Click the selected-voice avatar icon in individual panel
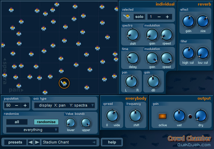214x149 pixels. pos(127,17)
